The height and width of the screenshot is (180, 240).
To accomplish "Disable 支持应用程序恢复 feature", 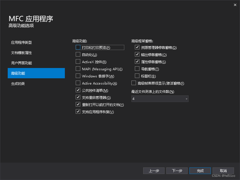I will pyautogui.click(x=78, y=111).
